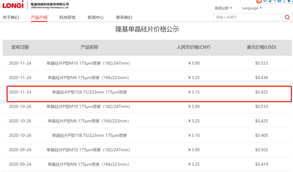Click ¥3.25 in the $0.425 row

194,121
